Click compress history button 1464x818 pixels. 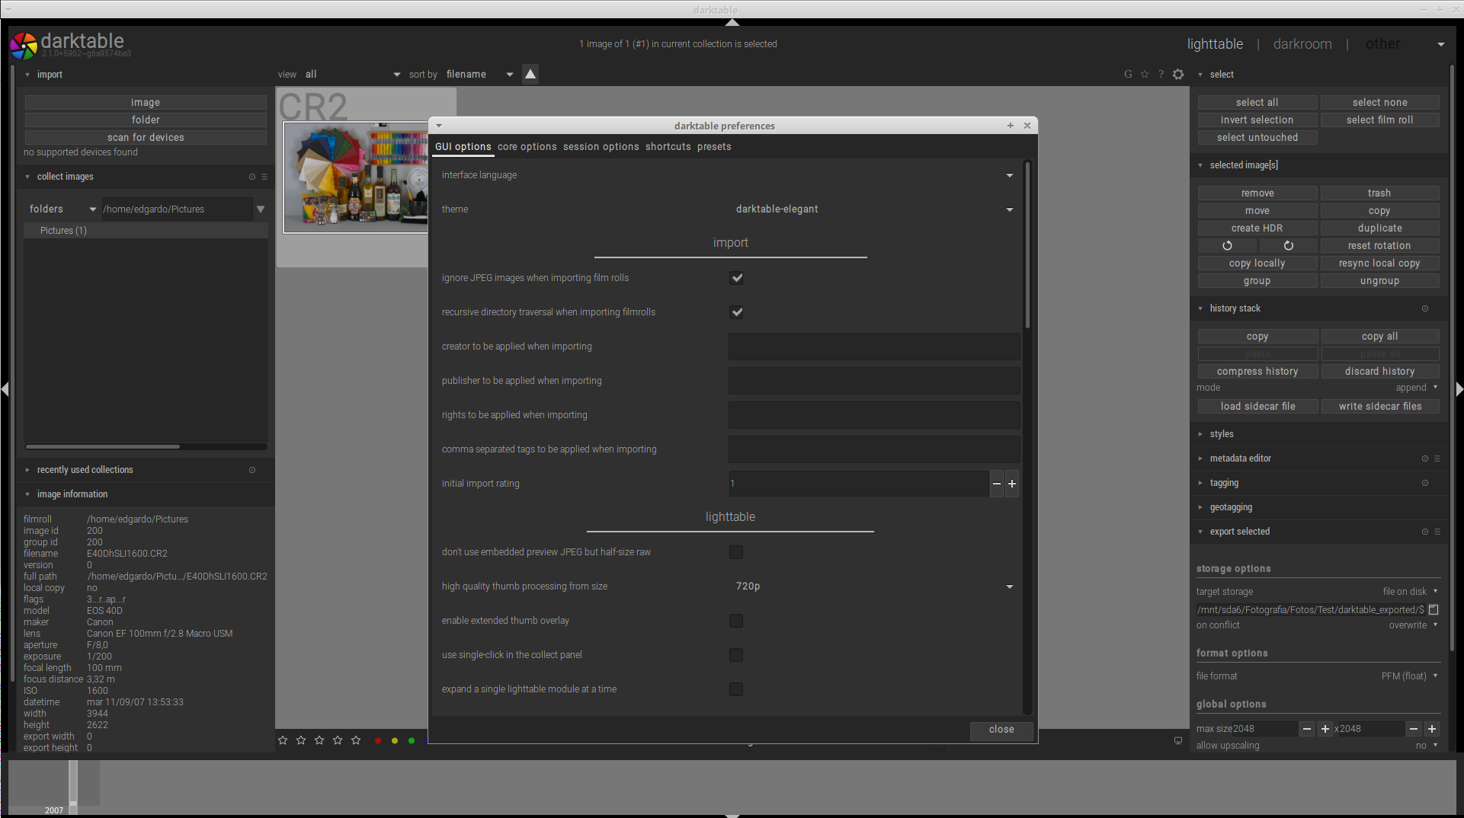click(x=1257, y=372)
